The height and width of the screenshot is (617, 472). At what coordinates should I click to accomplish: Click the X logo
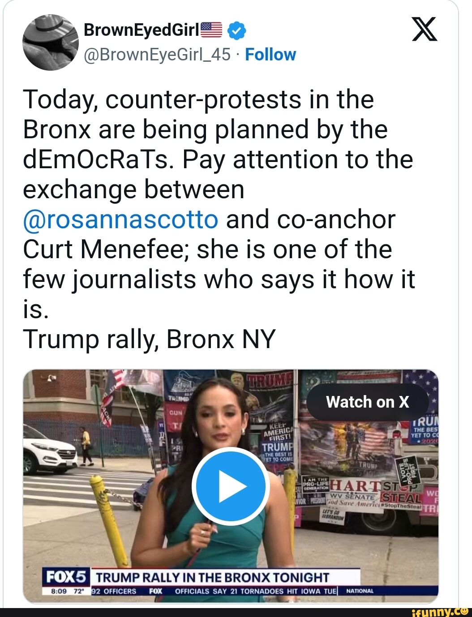point(424,31)
